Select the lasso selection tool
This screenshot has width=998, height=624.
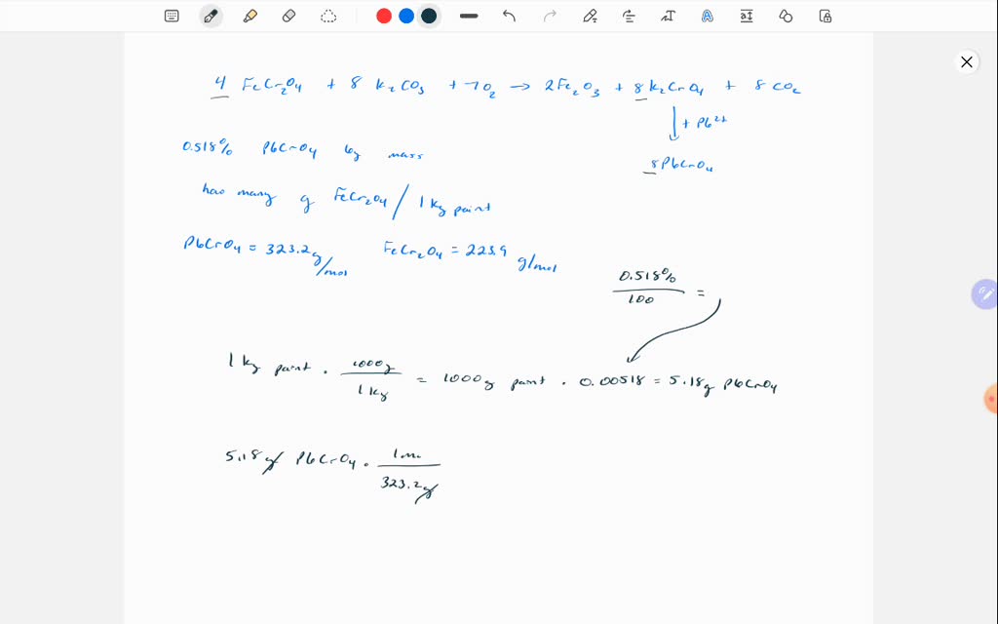328,16
